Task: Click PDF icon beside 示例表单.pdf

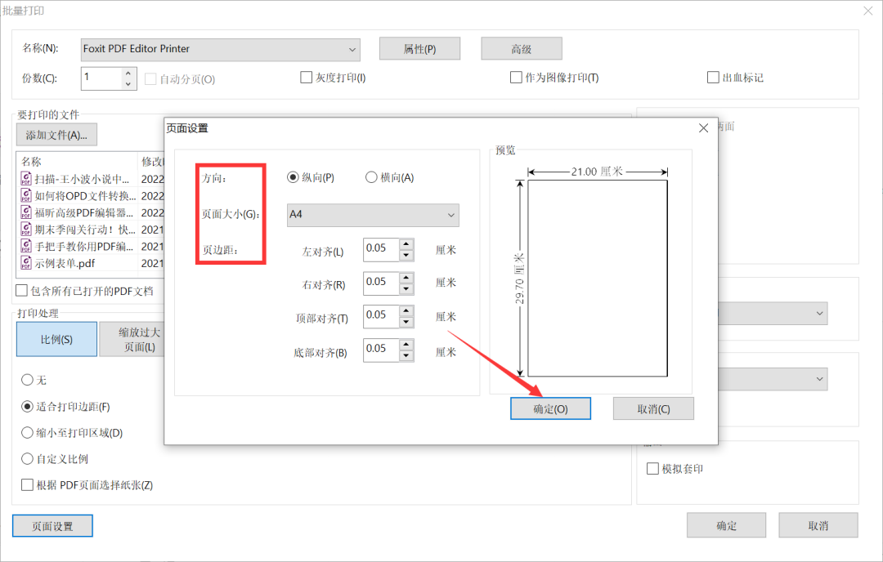Action: tap(26, 263)
